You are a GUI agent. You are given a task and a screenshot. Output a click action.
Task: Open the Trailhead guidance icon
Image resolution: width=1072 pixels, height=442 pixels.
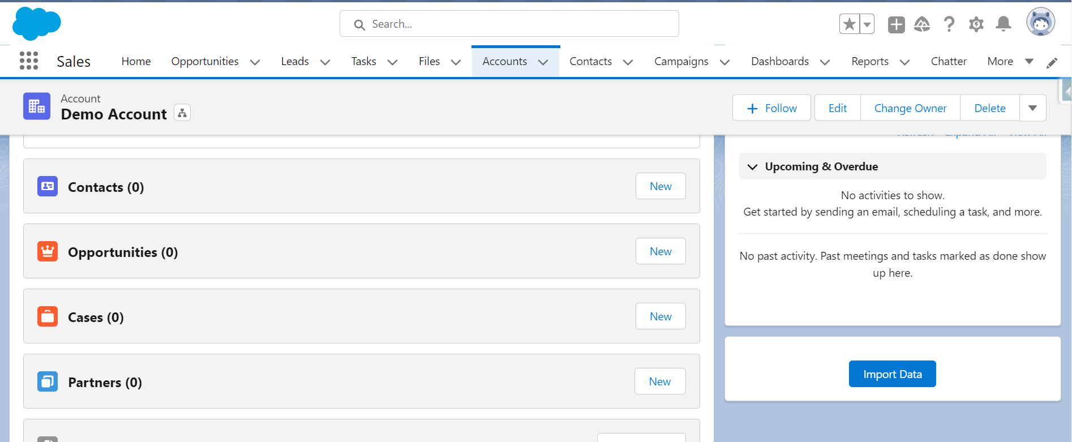(x=922, y=24)
